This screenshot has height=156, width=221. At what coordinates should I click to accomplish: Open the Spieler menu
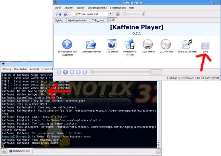coord(80,8)
